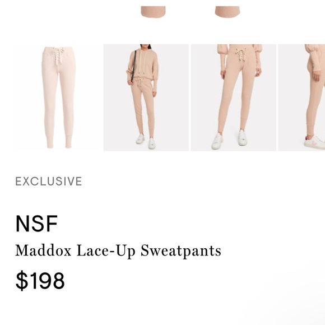This screenshot has height=325, width=325.
Task: Click the pink-striped sneaker in side-view photo
Action: (x=315, y=142)
